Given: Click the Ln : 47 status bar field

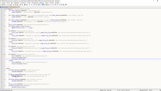Looking at the screenshot, I should click(x=119, y=90).
